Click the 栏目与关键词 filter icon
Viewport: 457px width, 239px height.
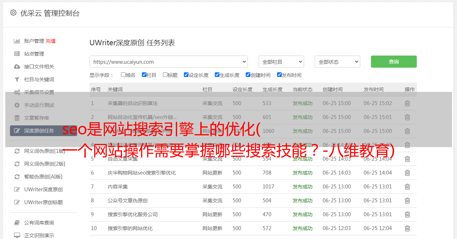(x=17, y=79)
